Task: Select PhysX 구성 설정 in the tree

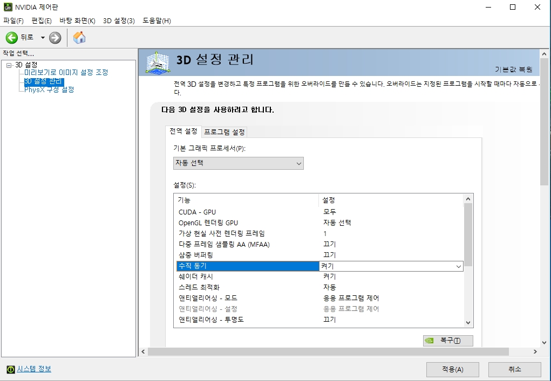Action: click(49, 90)
